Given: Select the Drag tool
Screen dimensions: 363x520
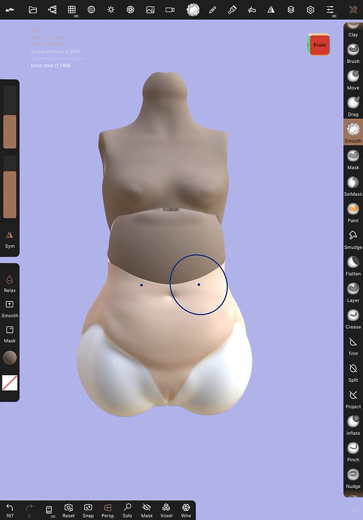Looking at the screenshot, I should point(353,107).
